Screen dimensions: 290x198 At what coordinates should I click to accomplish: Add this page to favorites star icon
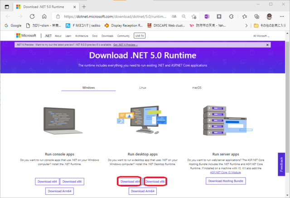tap(194, 16)
